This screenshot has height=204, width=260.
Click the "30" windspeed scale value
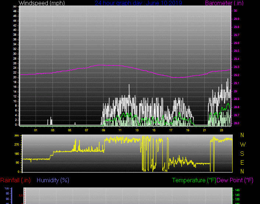15,54
